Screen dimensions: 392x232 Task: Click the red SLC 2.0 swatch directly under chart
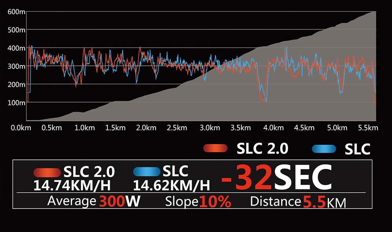(215, 149)
